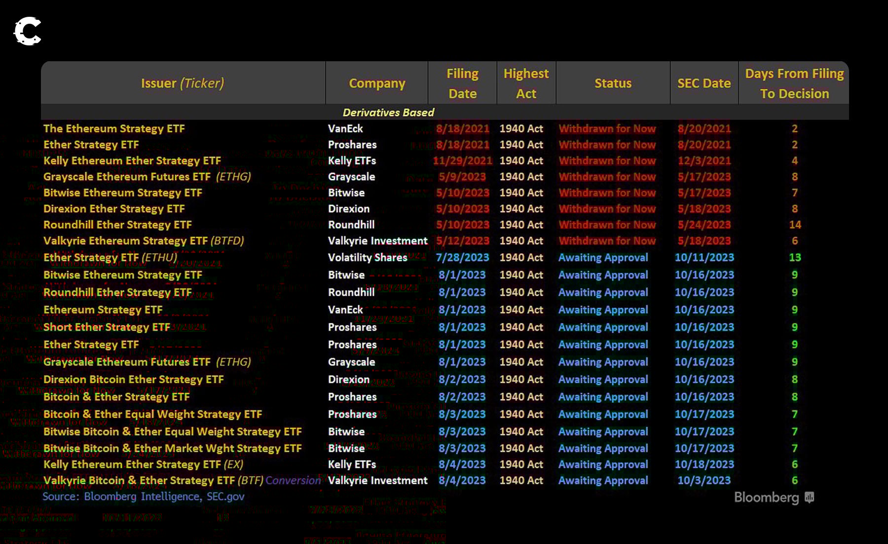Viewport: 888px width, 544px height.
Task: Click the Status column header
Action: tap(613, 83)
